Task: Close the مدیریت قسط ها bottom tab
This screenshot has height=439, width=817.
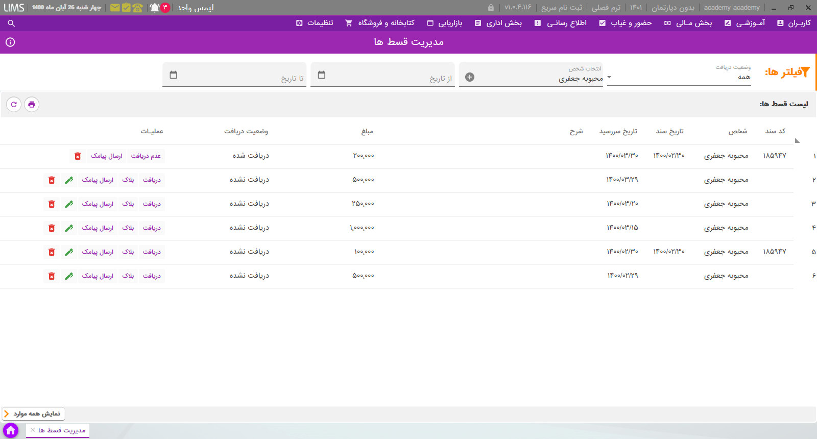Action: coord(33,430)
